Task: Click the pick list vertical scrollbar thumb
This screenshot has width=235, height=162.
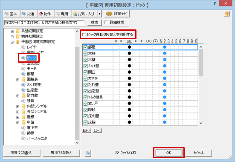Action: (201, 63)
